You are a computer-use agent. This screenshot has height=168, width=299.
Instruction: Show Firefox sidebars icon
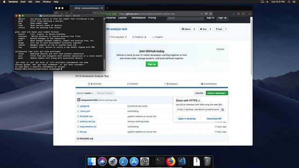[x=243, y=14]
